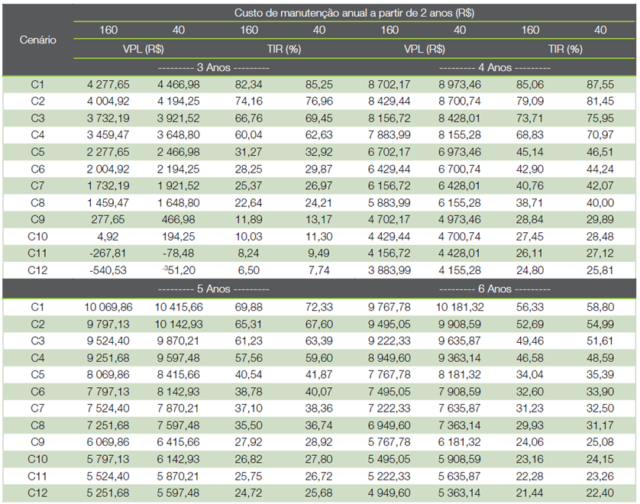Click the cell value 4 004,92
Image resolution: width=640 pixels, height=504 pixels.
pos(108,102)
